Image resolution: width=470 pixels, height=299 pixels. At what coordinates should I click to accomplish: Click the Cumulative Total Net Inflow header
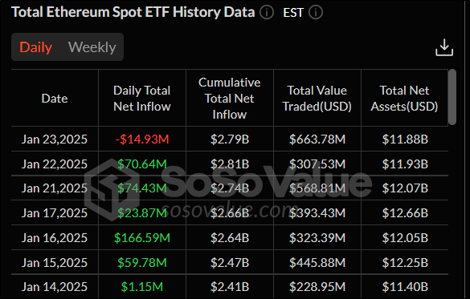tap(230, 99)
